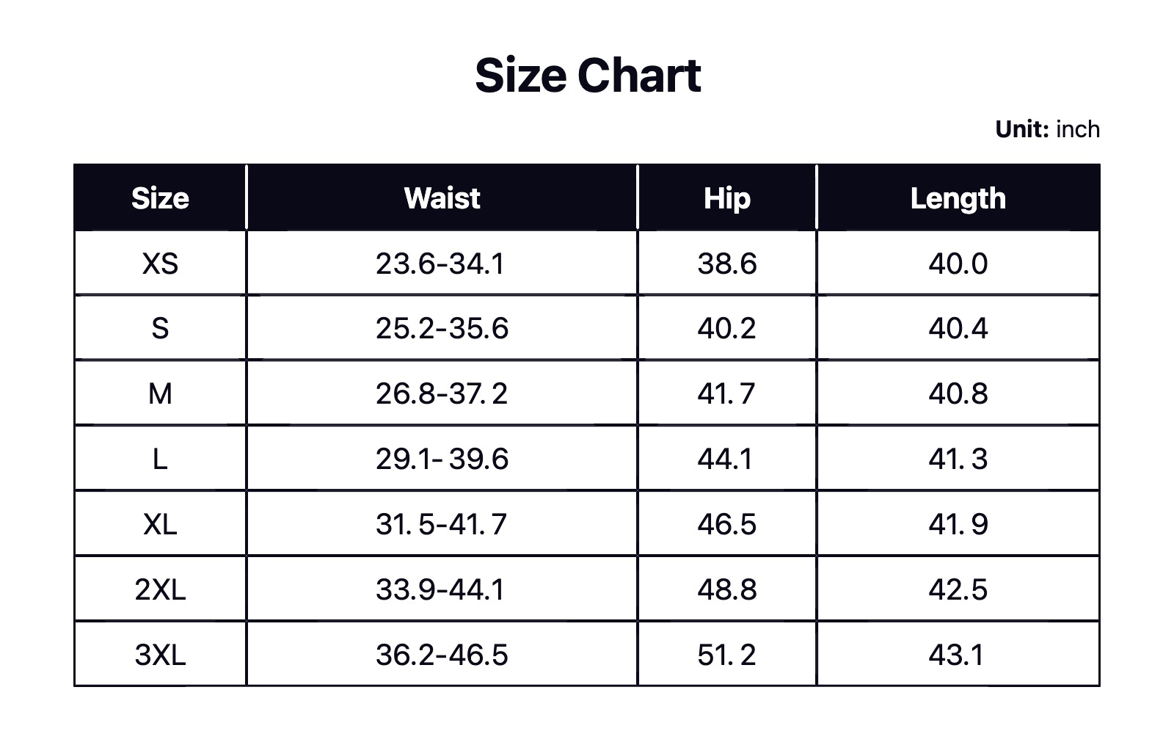This screenshot has width=1174, height=734.
Task: Click the Hip column header
Action: point(726,198)
